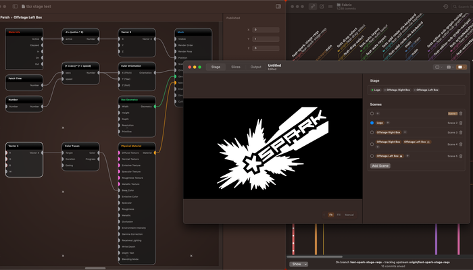
Task: Select the Scene 5 Offstage Left Box radio button
Action: [372, 156]
